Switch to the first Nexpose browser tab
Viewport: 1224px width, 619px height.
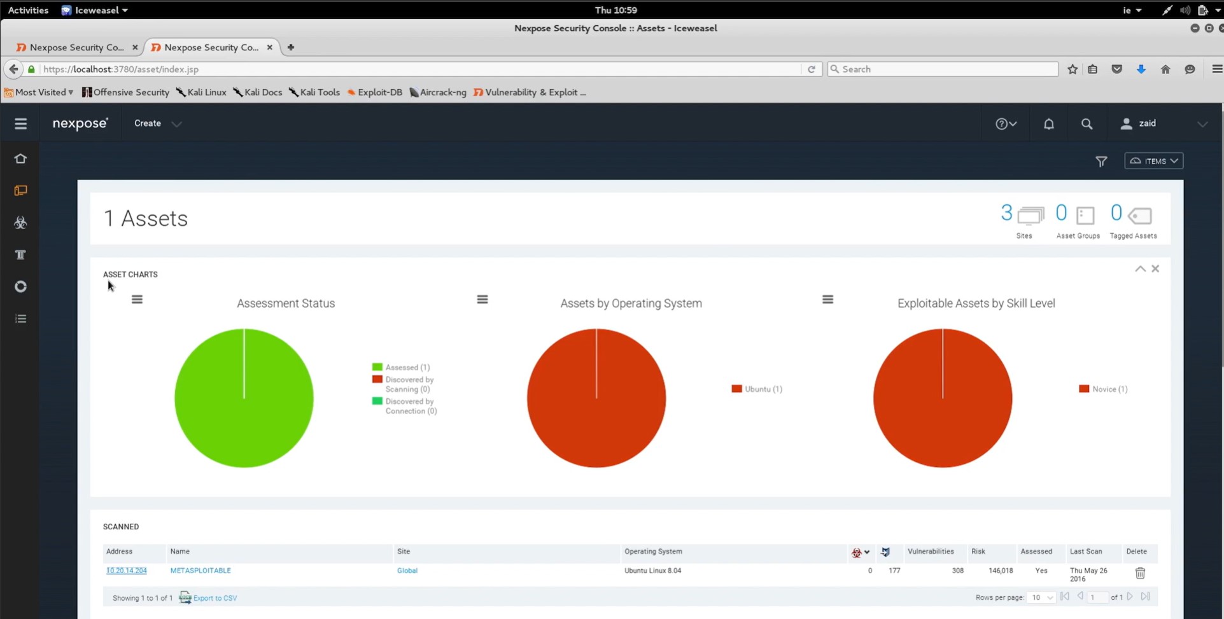[76, 47]
